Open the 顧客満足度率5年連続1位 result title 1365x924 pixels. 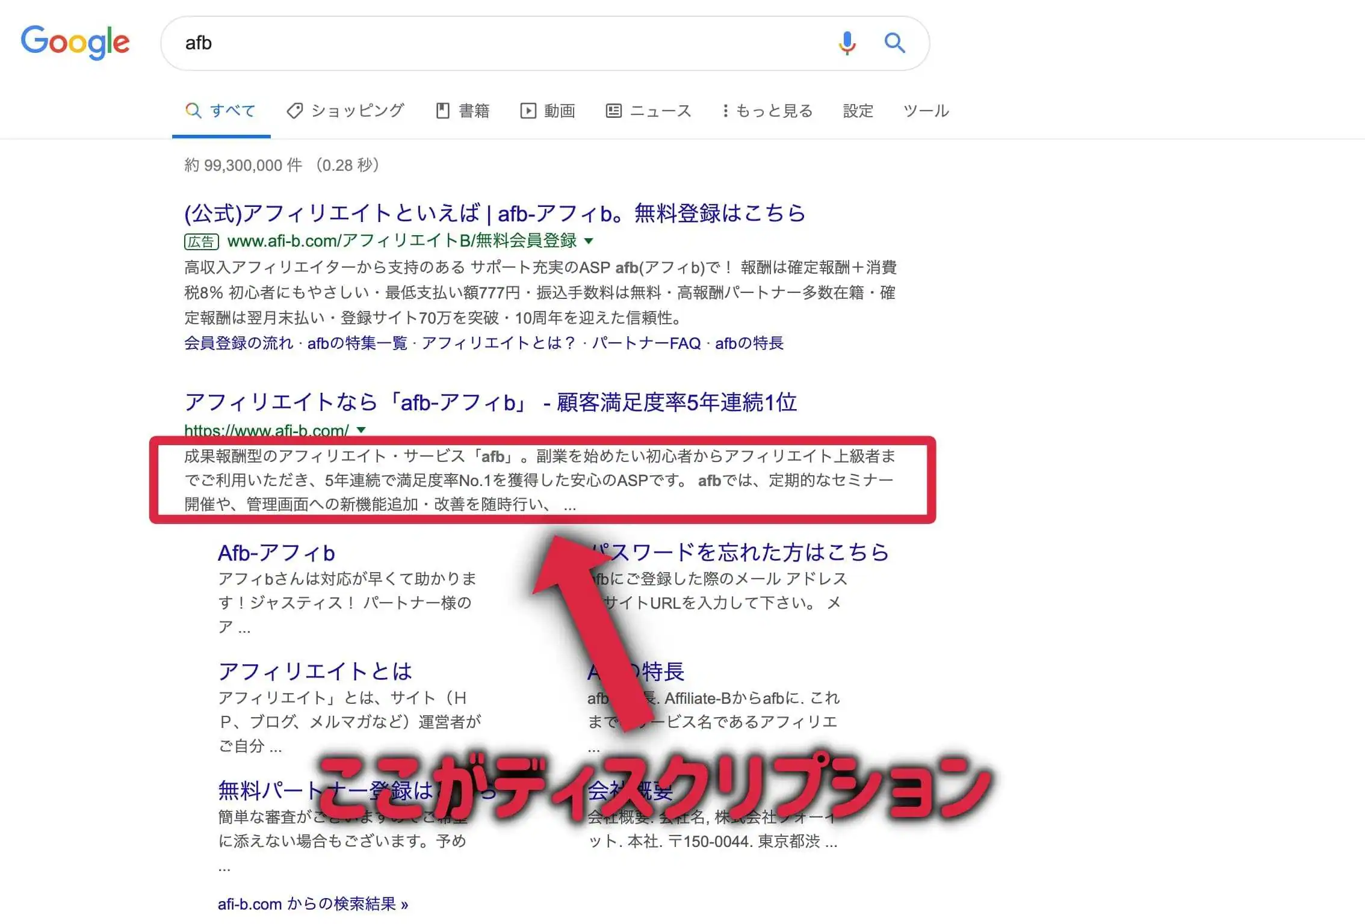coord(490,402)
